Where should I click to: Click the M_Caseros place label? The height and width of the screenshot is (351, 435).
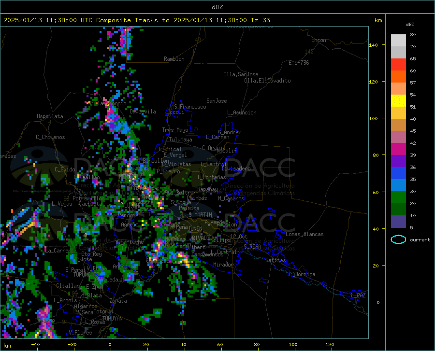(x=231, y=198)
